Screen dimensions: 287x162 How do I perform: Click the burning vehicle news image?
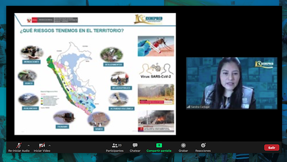[x=156, y=121]
